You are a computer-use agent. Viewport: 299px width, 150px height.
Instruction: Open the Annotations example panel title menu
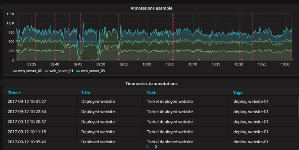[151, 8]
